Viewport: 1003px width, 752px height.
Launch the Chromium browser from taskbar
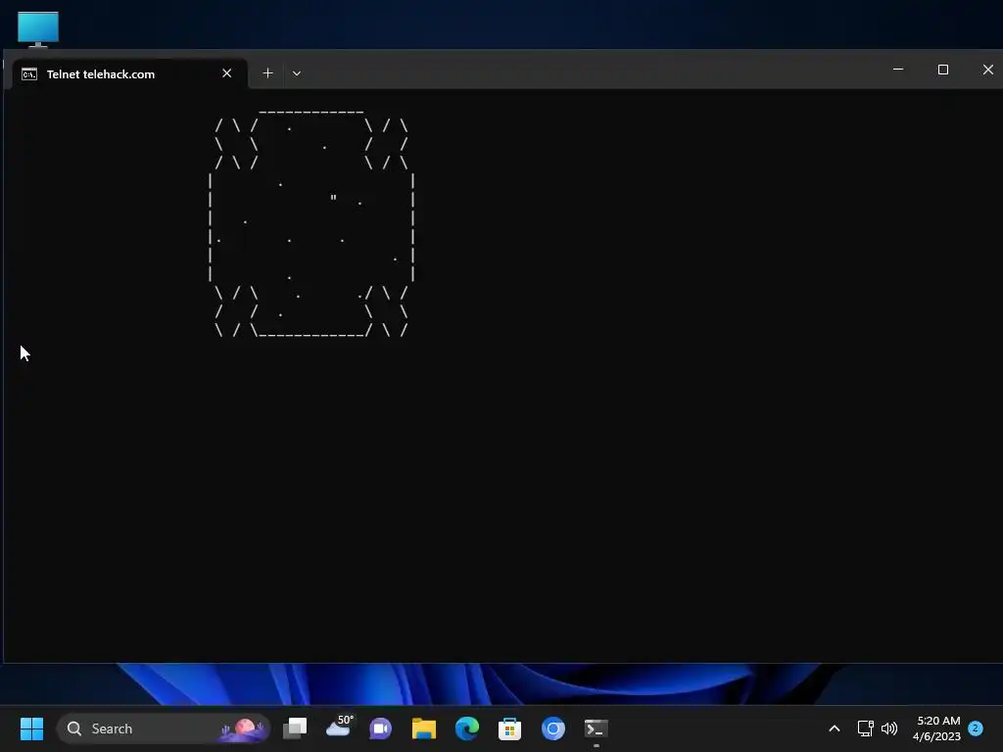553,728
